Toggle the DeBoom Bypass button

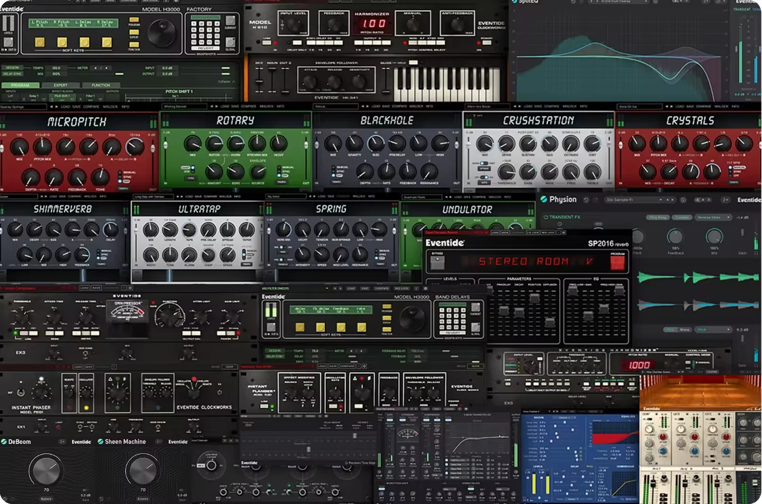[x=46, y=499]
